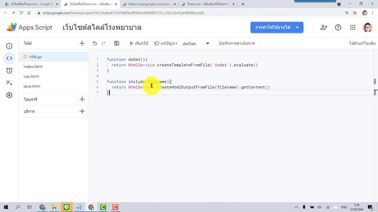Show hidden system tray icons
378x212 pixels.
click(296, 207)
